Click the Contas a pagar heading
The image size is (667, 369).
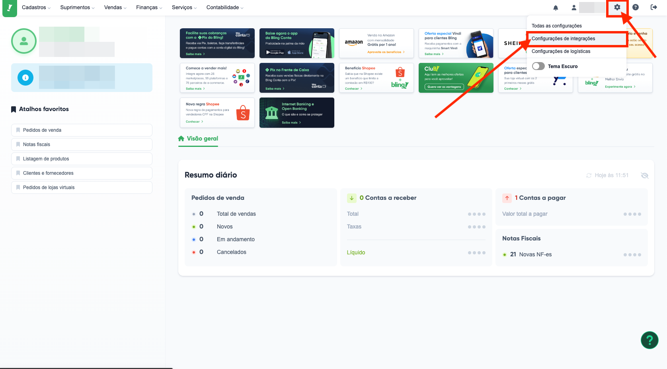[540, 198]
